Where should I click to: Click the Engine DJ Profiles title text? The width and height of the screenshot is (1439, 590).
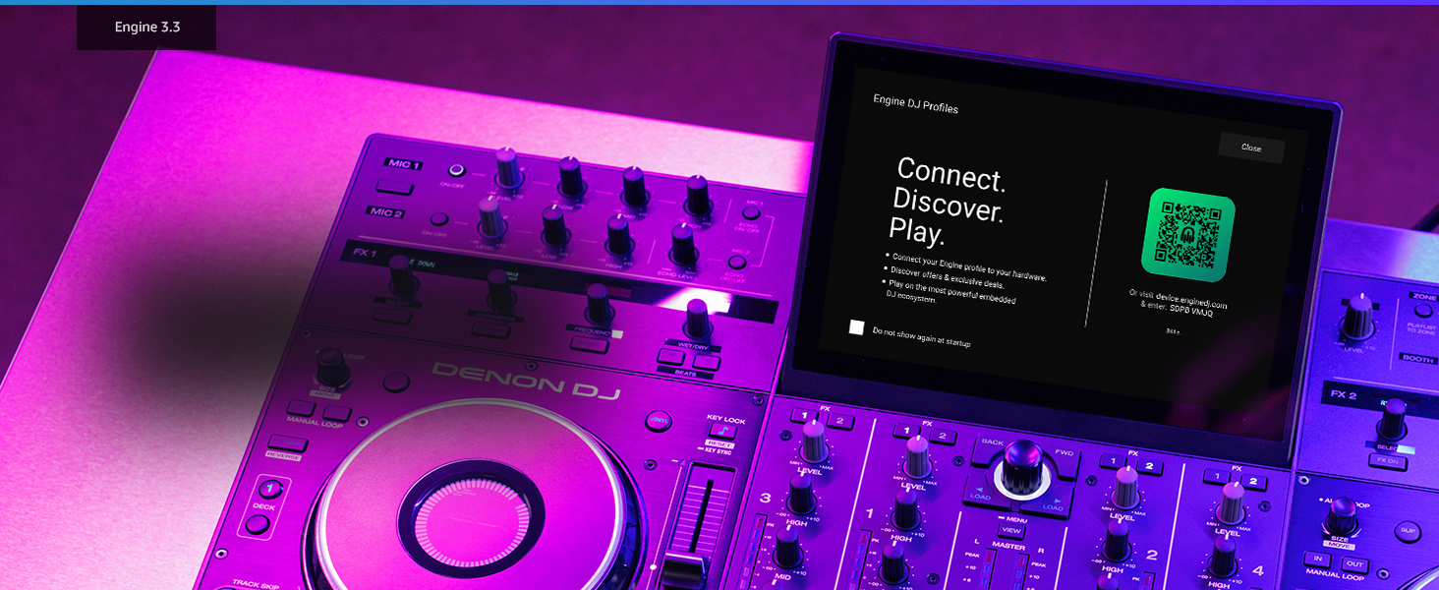[915, 103]
